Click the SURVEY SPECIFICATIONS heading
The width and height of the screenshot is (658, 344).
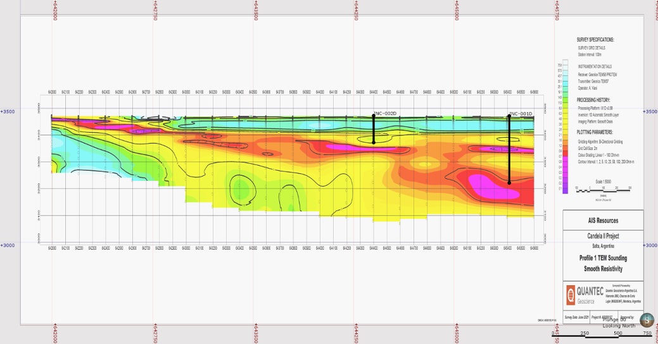coord(595,40)
